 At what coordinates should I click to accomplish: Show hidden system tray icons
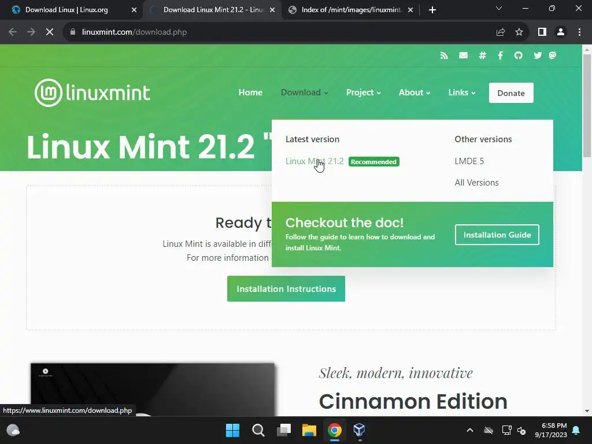tap(470, 430)
